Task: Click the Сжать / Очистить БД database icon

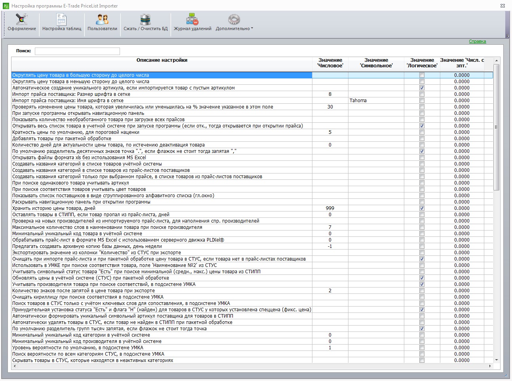Action: 145,20
